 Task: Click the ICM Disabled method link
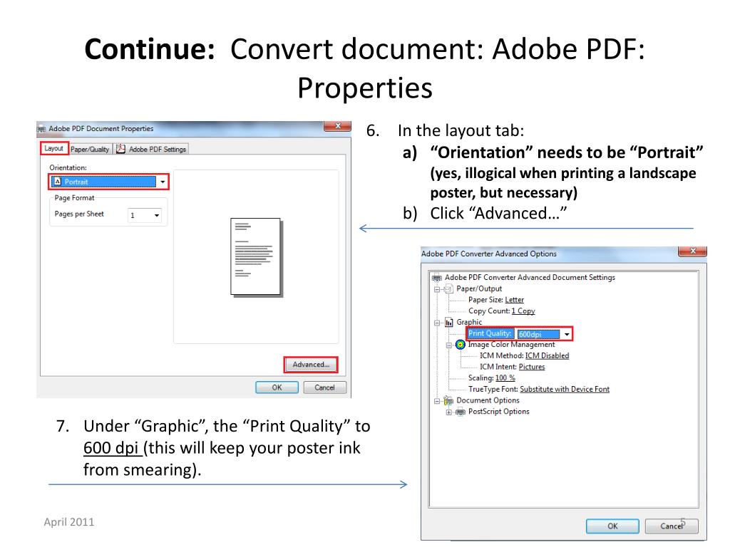(x=547, y=356)
